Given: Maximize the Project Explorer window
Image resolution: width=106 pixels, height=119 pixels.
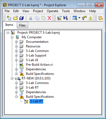Looking at the screenshot, I should point(90,5).
